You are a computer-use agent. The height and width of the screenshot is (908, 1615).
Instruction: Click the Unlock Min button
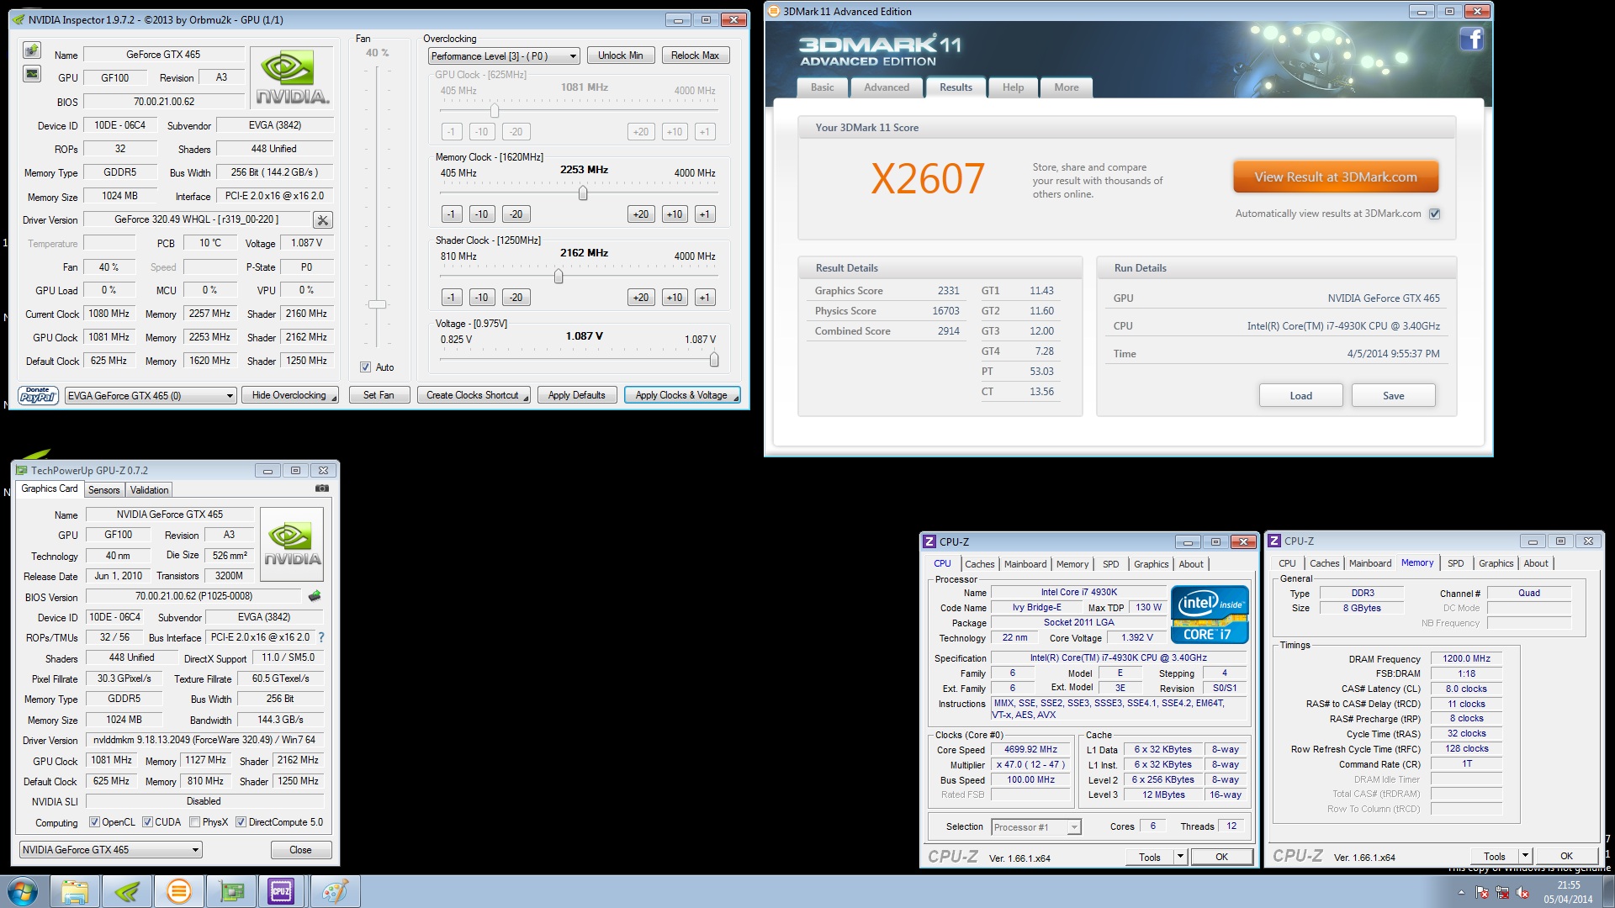click(x=620, y=55)
